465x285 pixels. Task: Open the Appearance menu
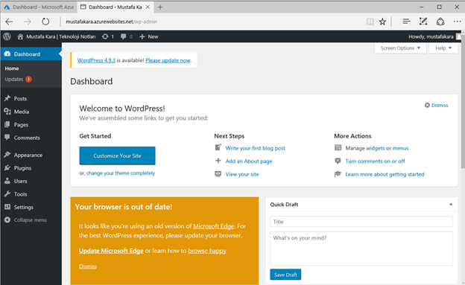coord(28,155)
